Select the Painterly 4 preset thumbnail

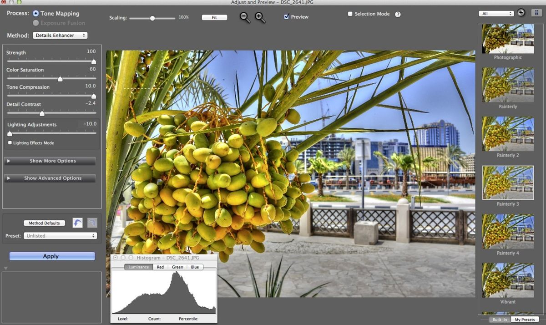click(508, 232)
